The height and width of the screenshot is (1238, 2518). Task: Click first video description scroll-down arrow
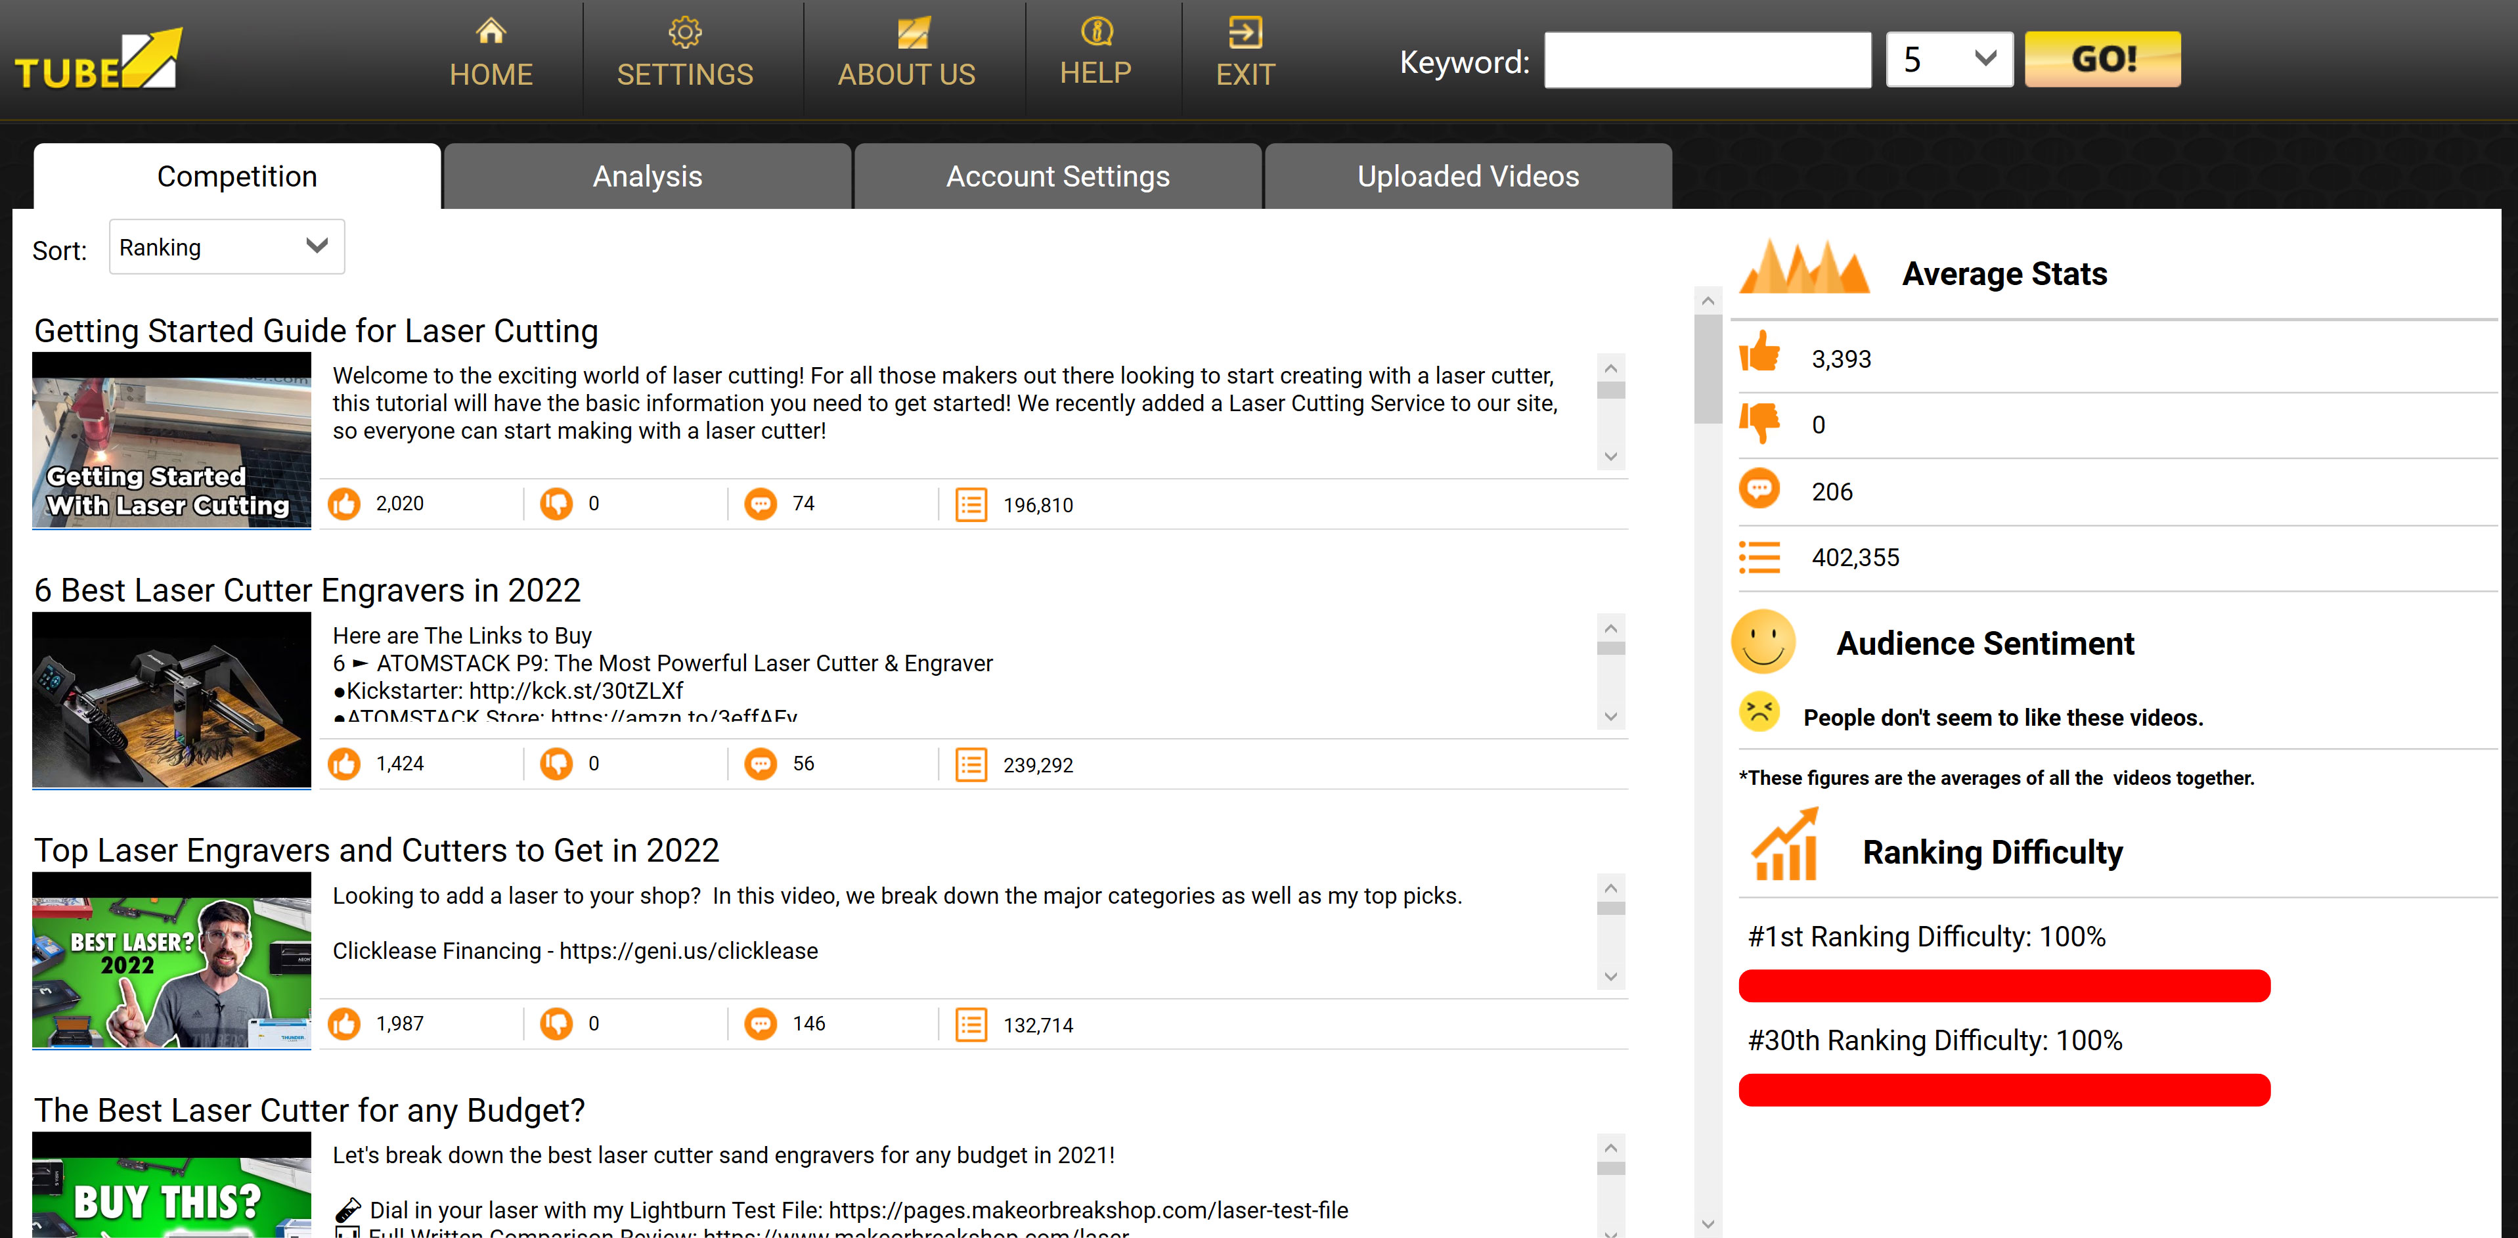[x=1611, y=456]
